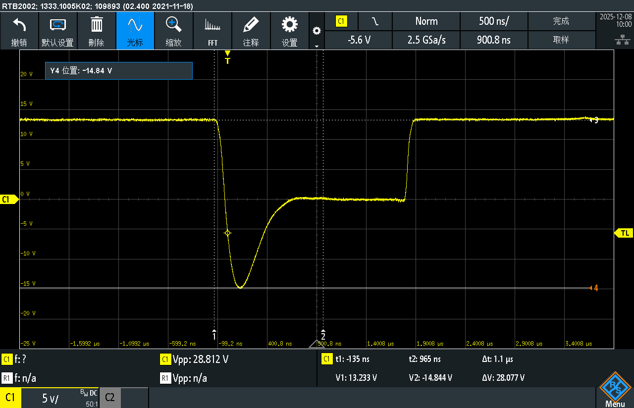The image size is (634, 408).
Task: Expand the toolbar configuration small gear dropdown
Action: click(317, 31)
